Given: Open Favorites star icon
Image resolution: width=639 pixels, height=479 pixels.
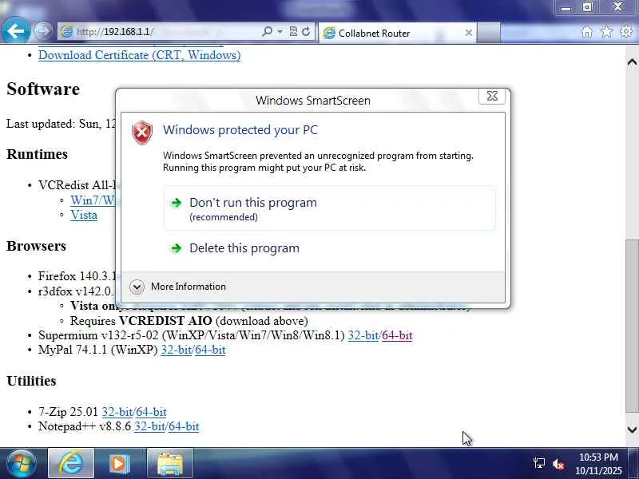Looking at the screenshot, I should coord(606,31).
